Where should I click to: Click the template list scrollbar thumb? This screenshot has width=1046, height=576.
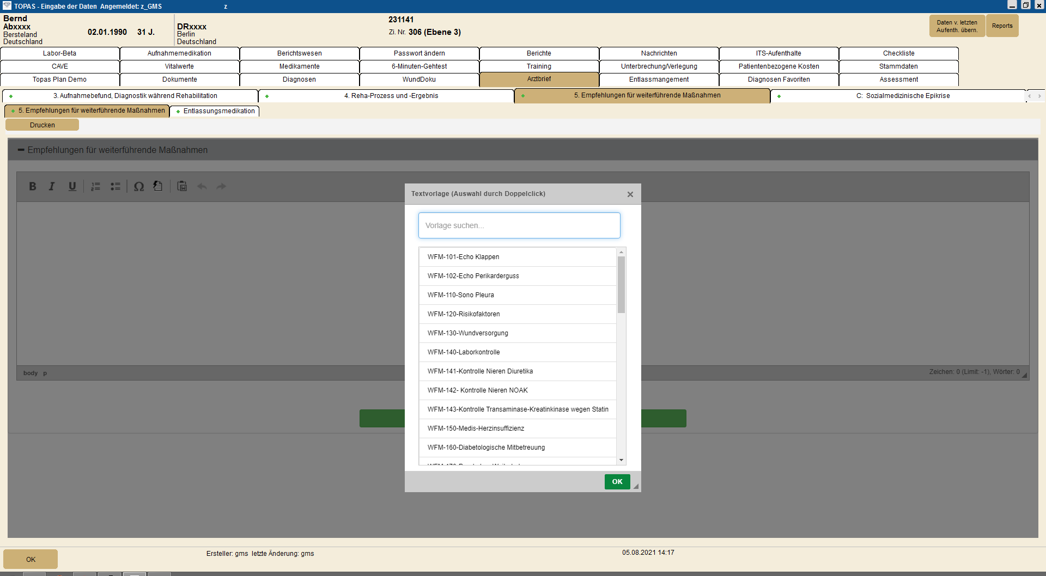(621, 284)
